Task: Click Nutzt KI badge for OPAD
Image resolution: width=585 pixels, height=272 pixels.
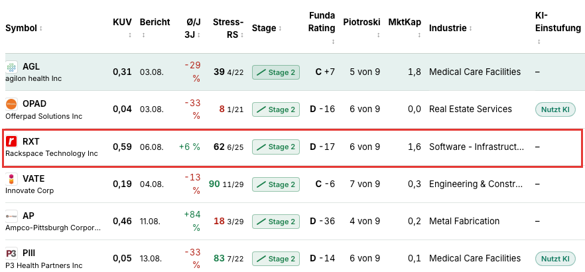Action: click(556, 109)
